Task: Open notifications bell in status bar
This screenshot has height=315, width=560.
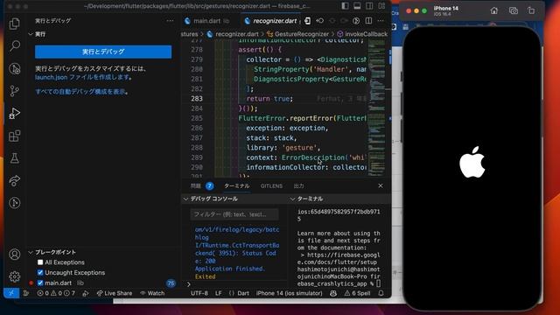Action: (381, 293)
